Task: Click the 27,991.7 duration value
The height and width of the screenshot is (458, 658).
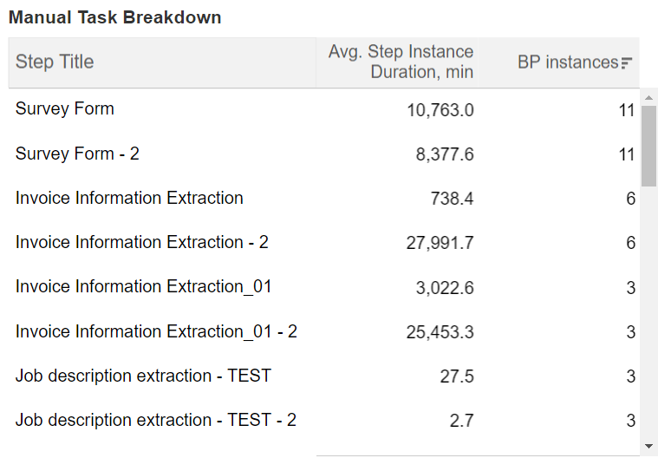Action: click(440, 243)
